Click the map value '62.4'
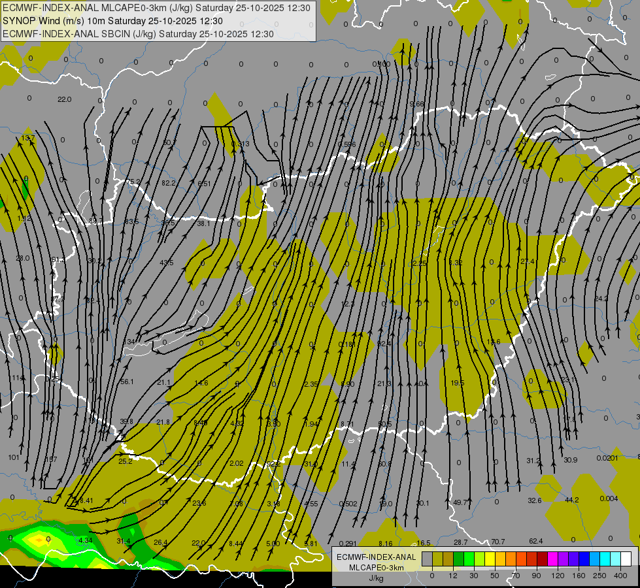This screenshot has width=640, height=588. pos(536,541)
